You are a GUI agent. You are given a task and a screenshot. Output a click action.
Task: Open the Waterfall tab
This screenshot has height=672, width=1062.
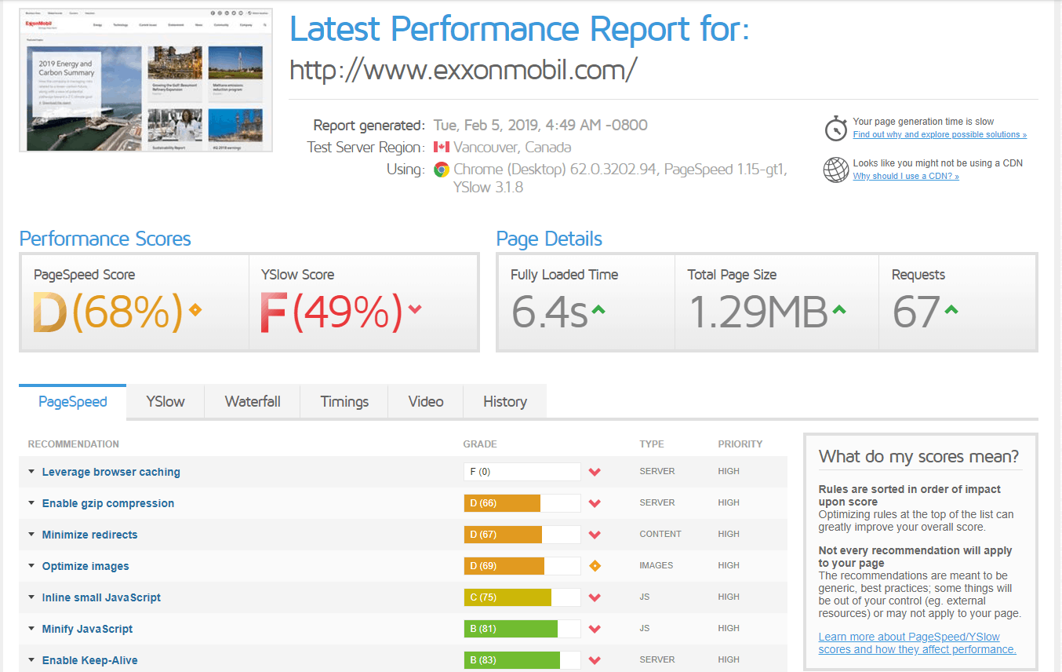click(x=253, y=401)
